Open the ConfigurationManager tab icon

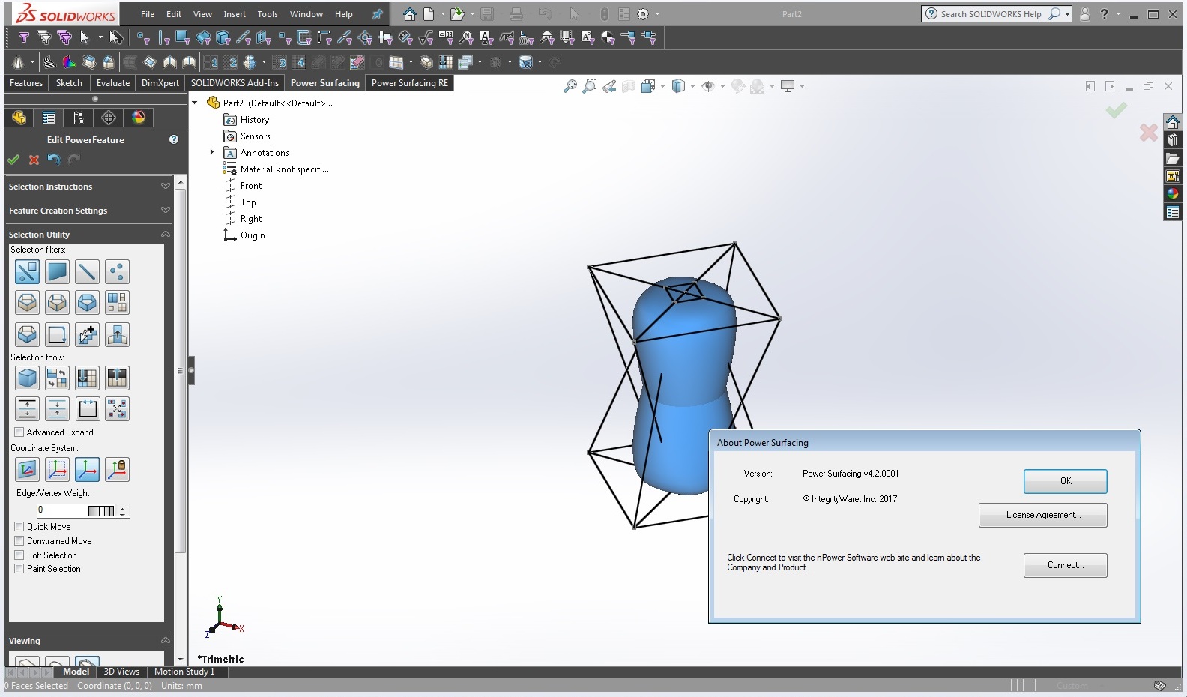pyautogui.click(x=79, y=118)
